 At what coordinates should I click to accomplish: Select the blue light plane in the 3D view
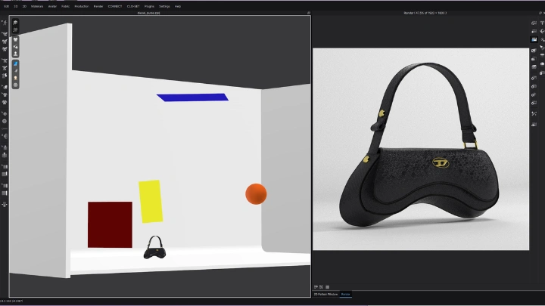pos(192,97)
